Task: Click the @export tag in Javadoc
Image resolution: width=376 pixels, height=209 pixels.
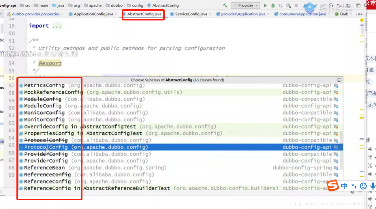Action: click(x=50, y=63)
